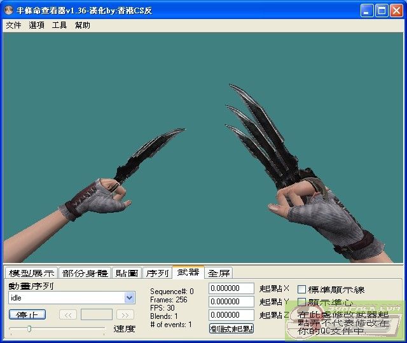Open the 選項 menu
Viewport: 407px width, 343px height.
tap(36, 25)
